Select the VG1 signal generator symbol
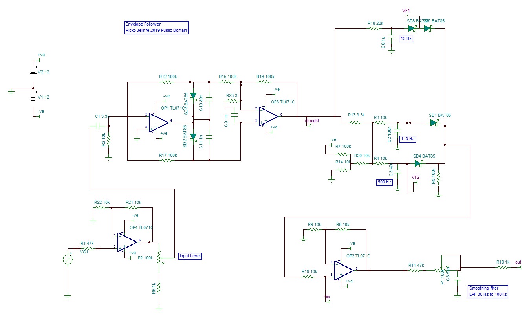 tap(68, 260)
